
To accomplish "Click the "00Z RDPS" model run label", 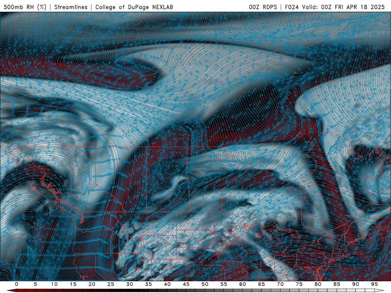I will 263,7.
